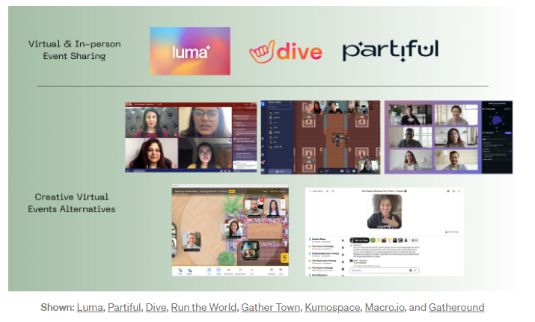Select the purple six-person video grid screenshot

[x=448, y=137]
